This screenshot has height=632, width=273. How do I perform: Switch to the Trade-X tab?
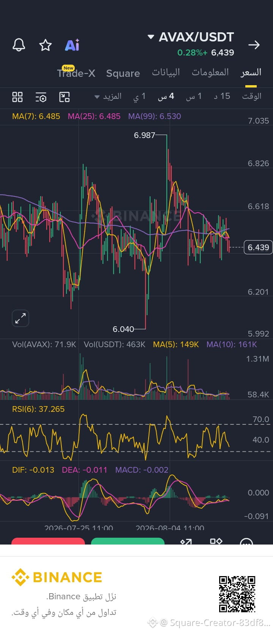click(76, 73)
